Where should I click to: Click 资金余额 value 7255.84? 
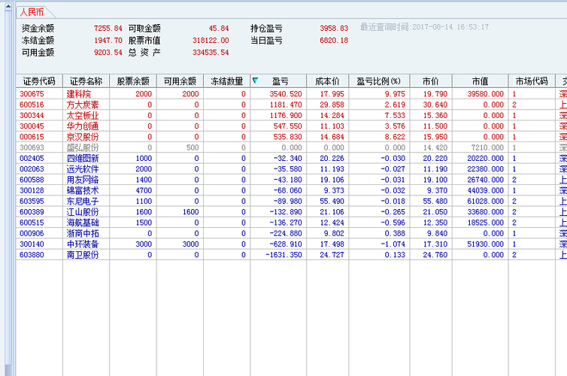[108, 29]
